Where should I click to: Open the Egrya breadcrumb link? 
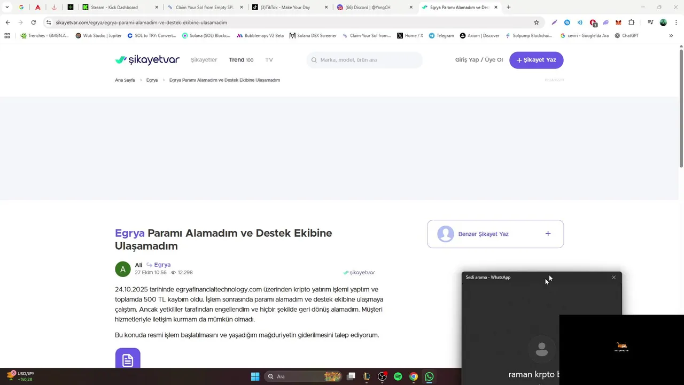click(x=152, y=80)
